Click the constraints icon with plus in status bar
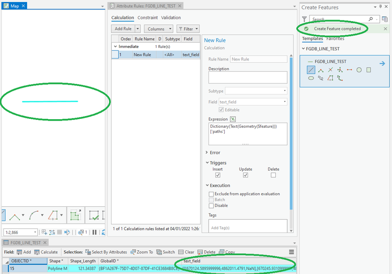Image resolution: width=392 pixels, height=274 pixels. pyautogui.click(x=44, y=232)
